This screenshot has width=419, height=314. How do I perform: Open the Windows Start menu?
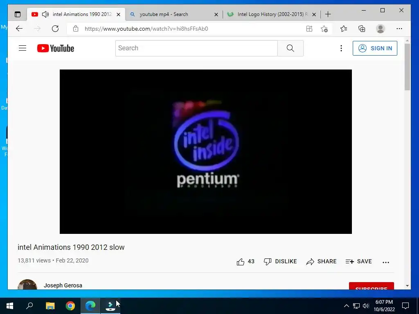(10, 306)
